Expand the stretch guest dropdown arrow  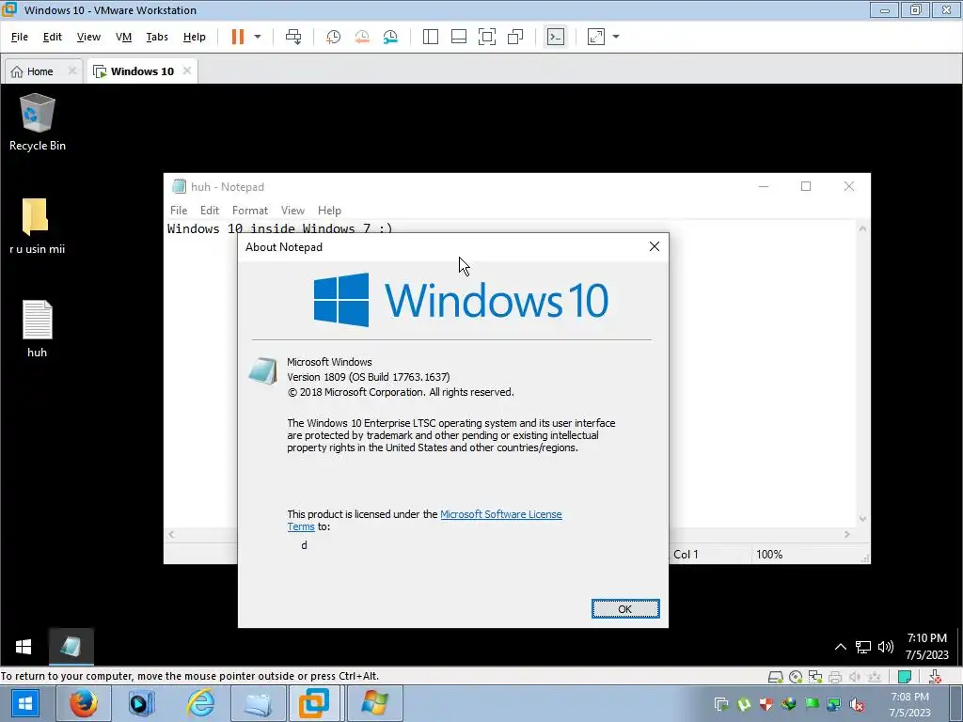pyautogui.click(x=616, y=37)
